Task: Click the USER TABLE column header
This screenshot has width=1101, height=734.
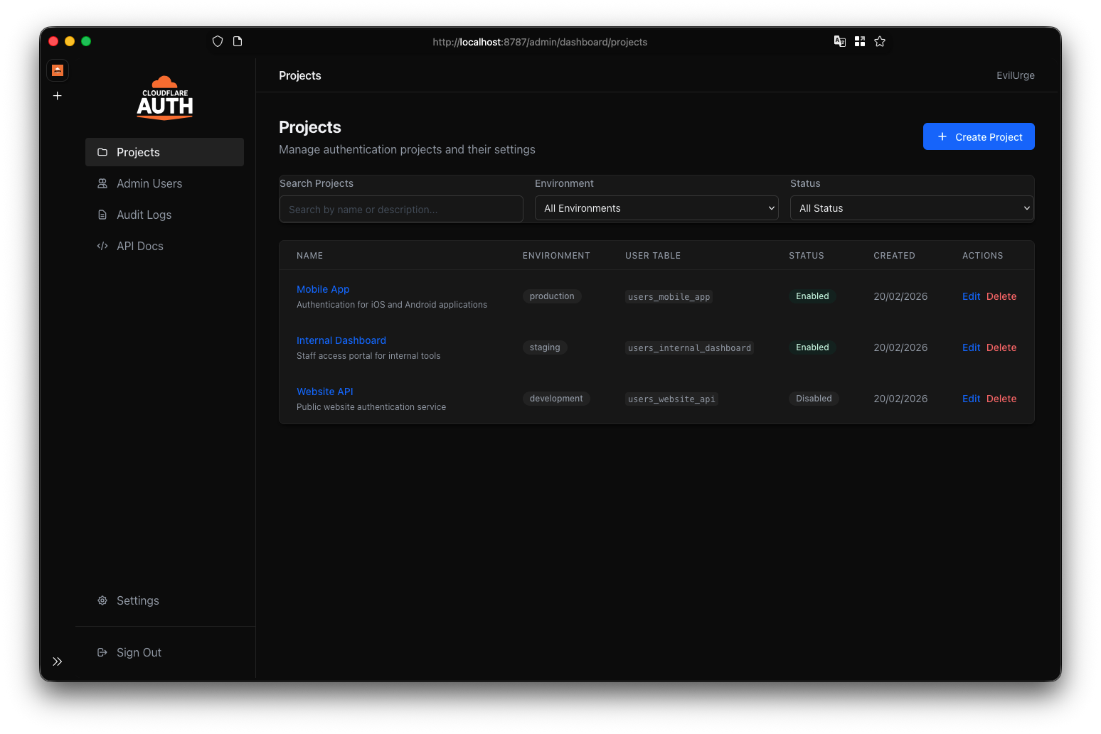Action: coord(653,256)
